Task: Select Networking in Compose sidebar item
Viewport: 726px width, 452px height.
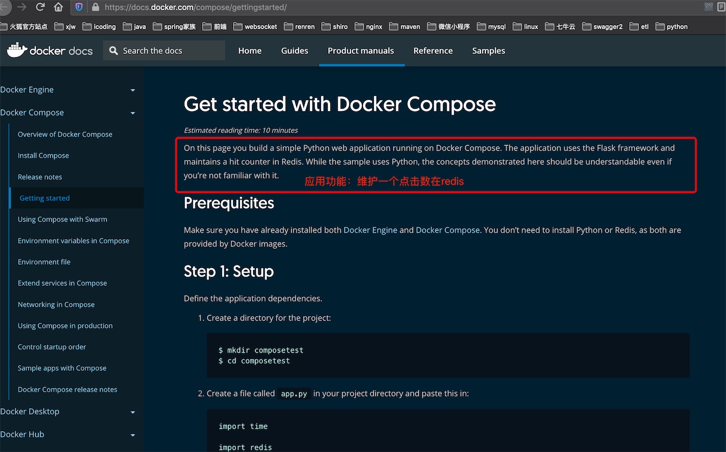Action: [56, 304]
